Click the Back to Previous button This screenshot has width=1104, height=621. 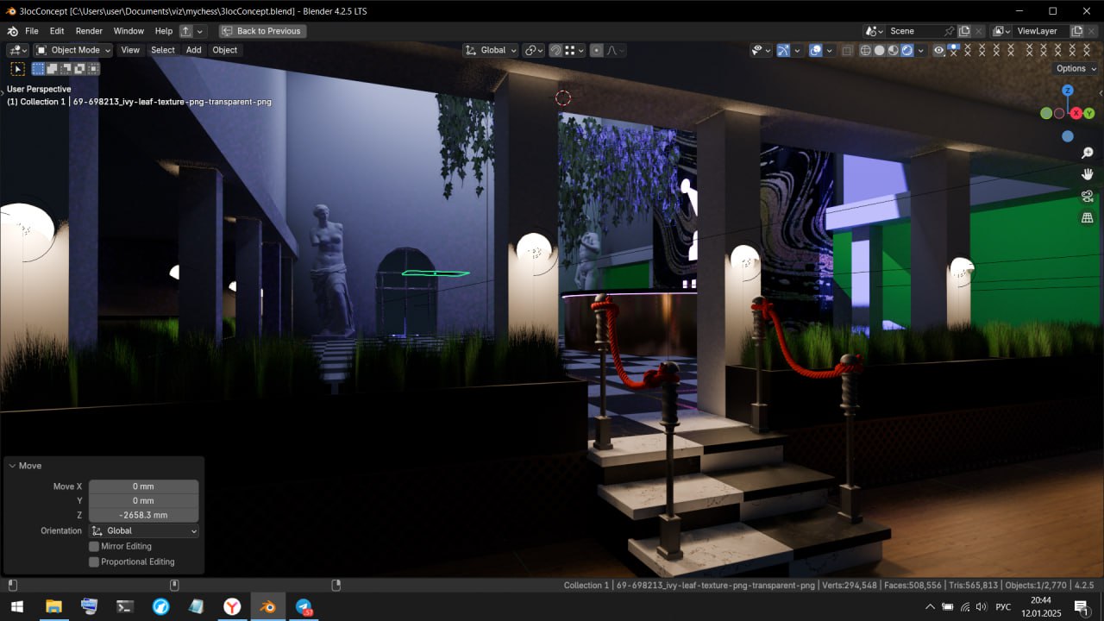coord(262,31)
